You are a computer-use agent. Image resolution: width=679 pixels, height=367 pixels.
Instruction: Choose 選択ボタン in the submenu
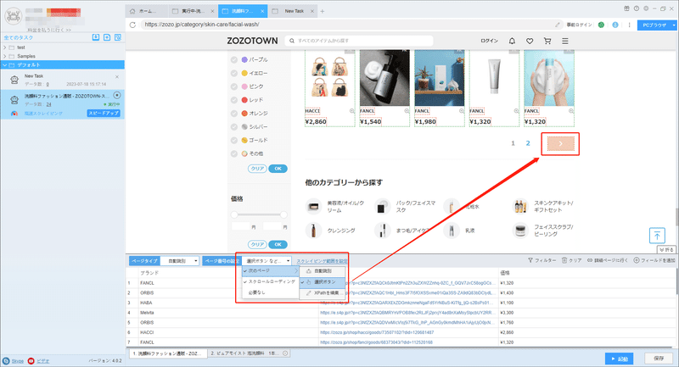pyautogui.click(x=323, y=282)
